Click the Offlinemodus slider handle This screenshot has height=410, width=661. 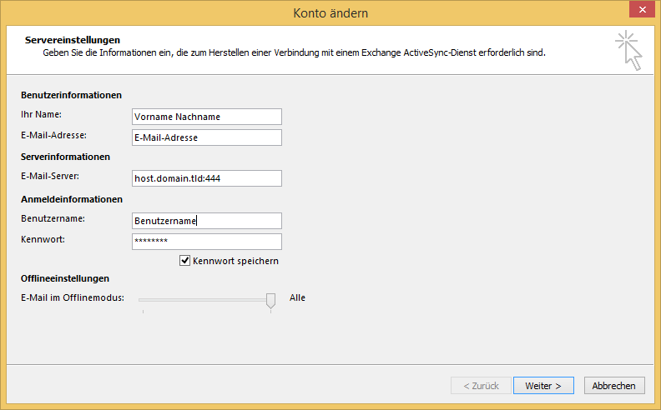point(270,300)
